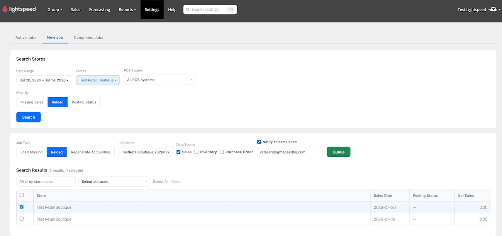The height and width of the screenshot is (236, 502).
Task: Choose Load Missing job type
Action: [x=32, y=152]
